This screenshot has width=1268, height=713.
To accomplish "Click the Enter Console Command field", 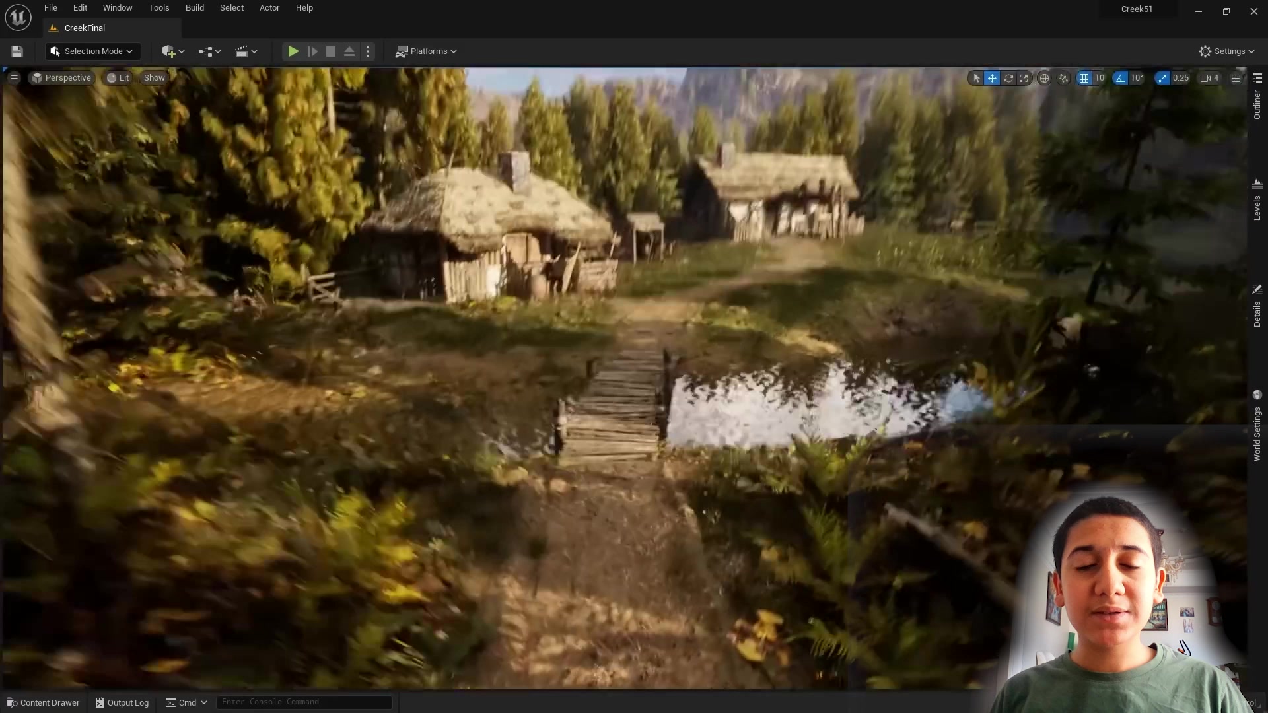I will coord(304,702).
